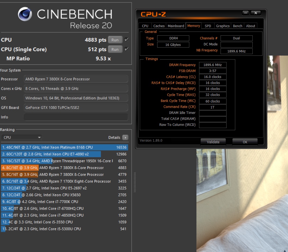Image resolution: width=288 pixels, height=252 pixels.
Task: Click OK in the CPU-Z window
Action: point(245,142)
